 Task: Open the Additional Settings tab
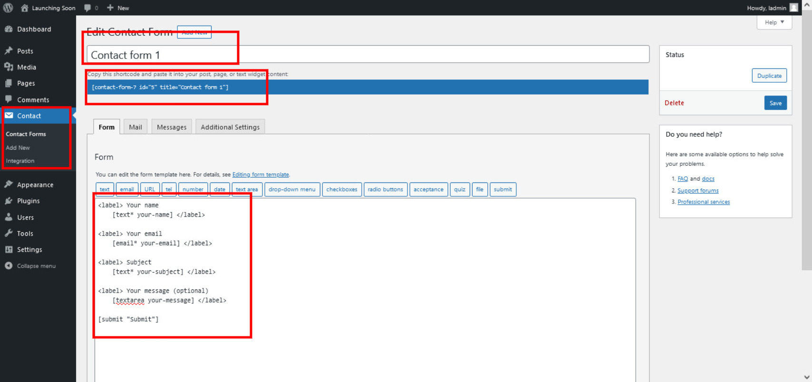[x=230, y=127]
